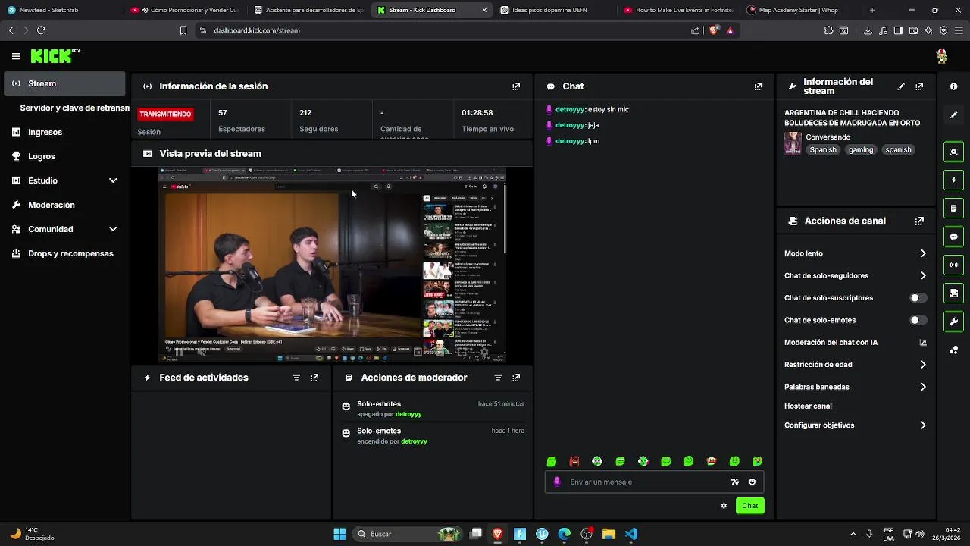Pop out the Chat panel
Viewport: 970px width, 546px height.
coord(758,86)
